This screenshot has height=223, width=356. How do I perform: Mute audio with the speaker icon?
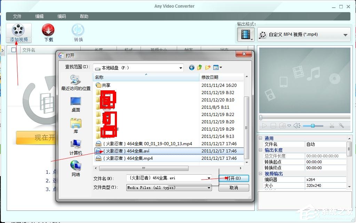pos(296,126)
